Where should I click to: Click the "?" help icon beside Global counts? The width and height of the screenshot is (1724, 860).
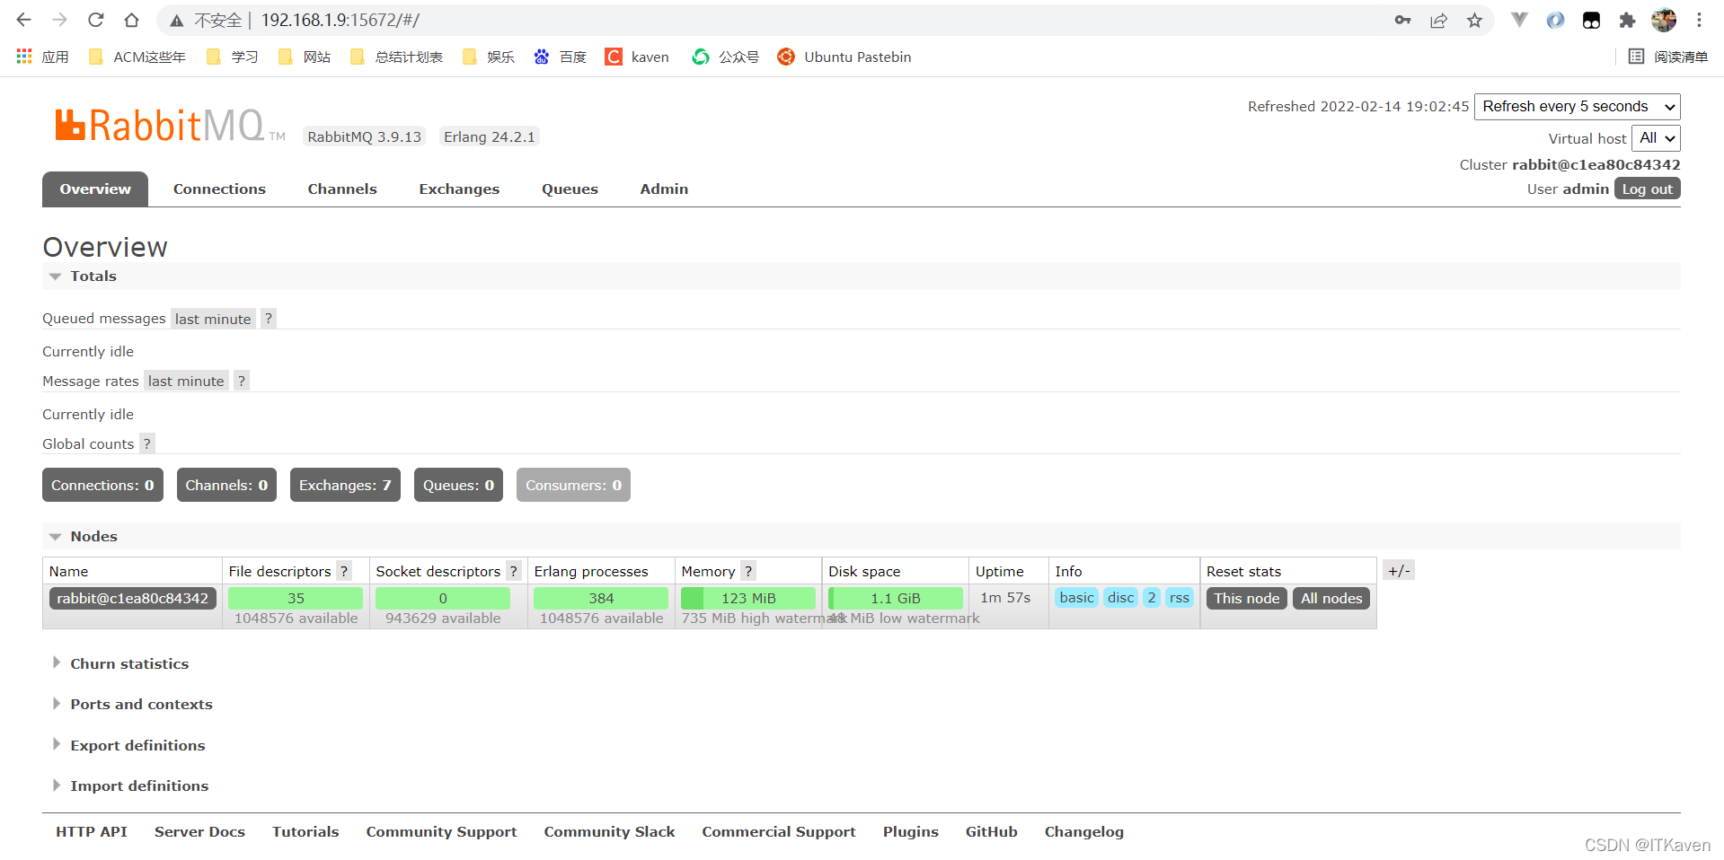tap(146, 443)
